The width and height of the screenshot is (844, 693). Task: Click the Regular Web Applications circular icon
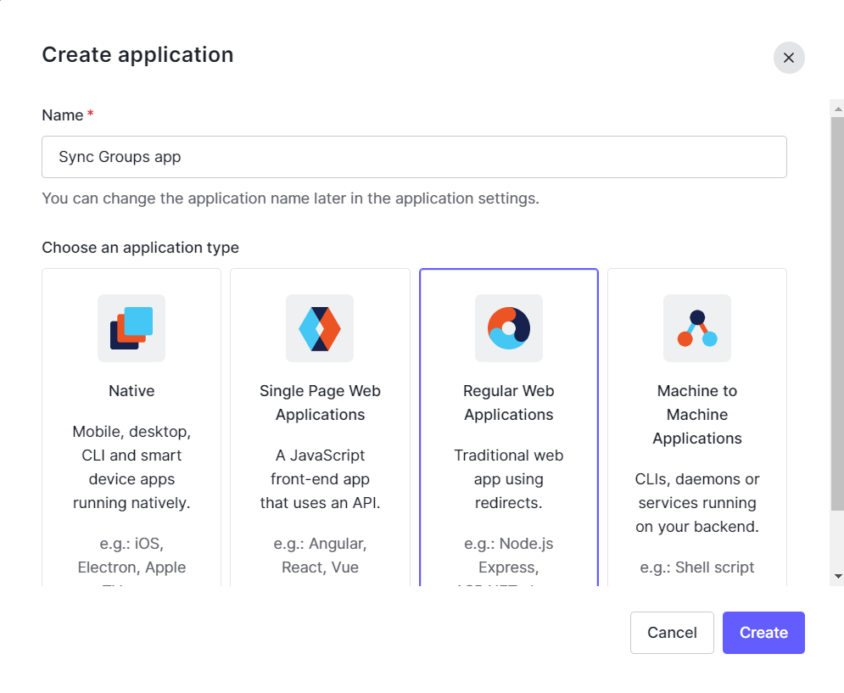point(508,328)
